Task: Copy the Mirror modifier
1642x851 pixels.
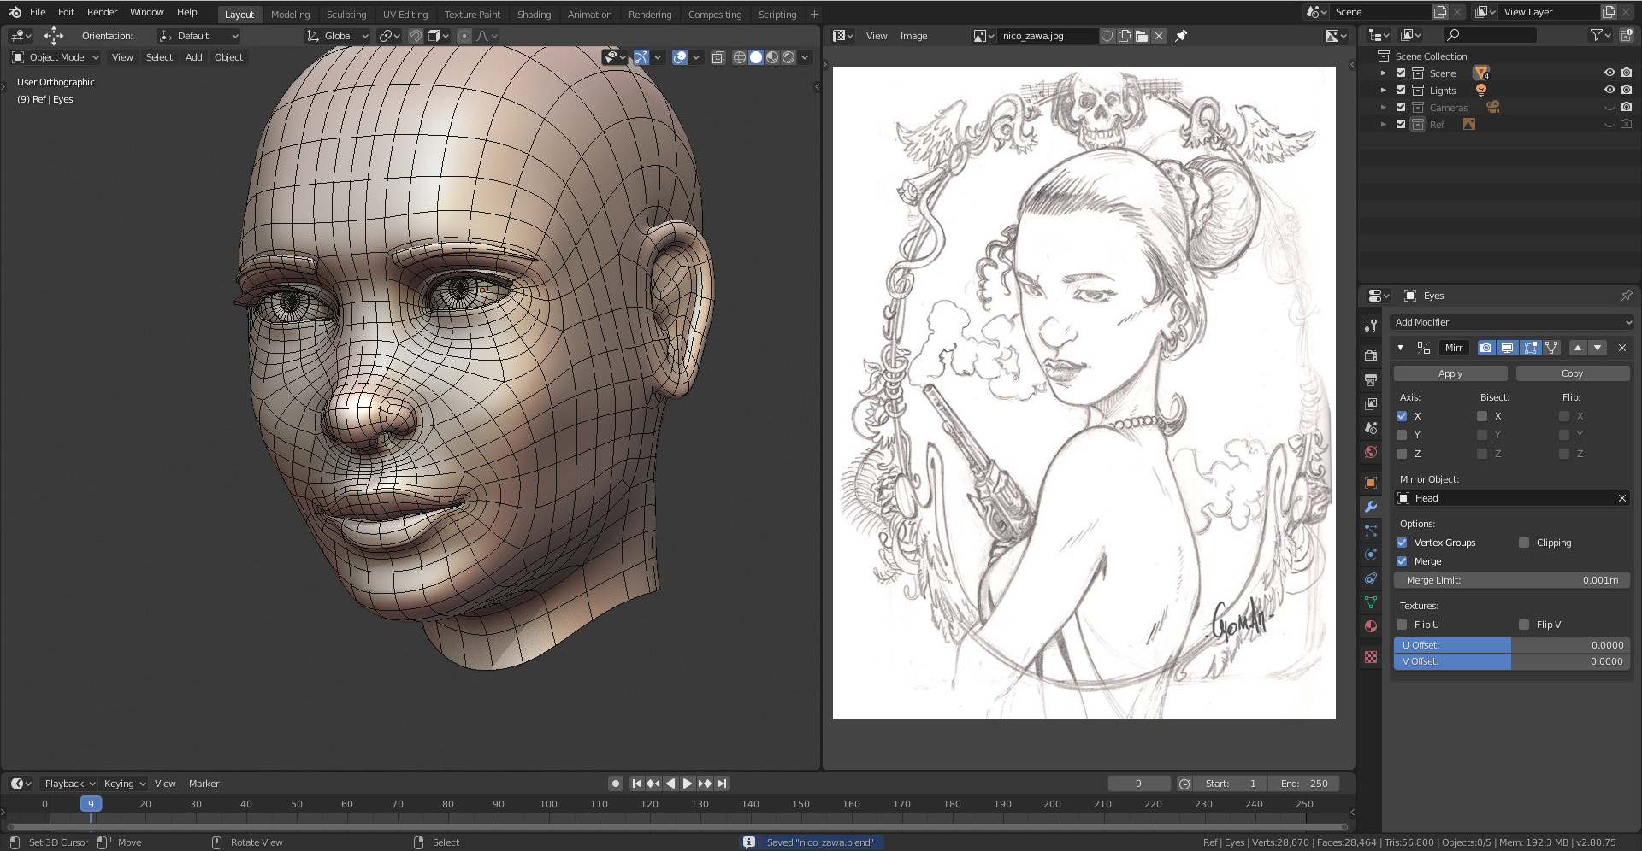Action: (x=1572, y=373)
